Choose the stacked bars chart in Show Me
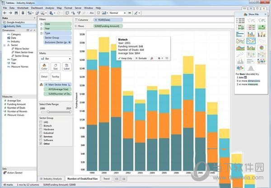The width and height of the screenshot is (271, 188). point(251,34)
